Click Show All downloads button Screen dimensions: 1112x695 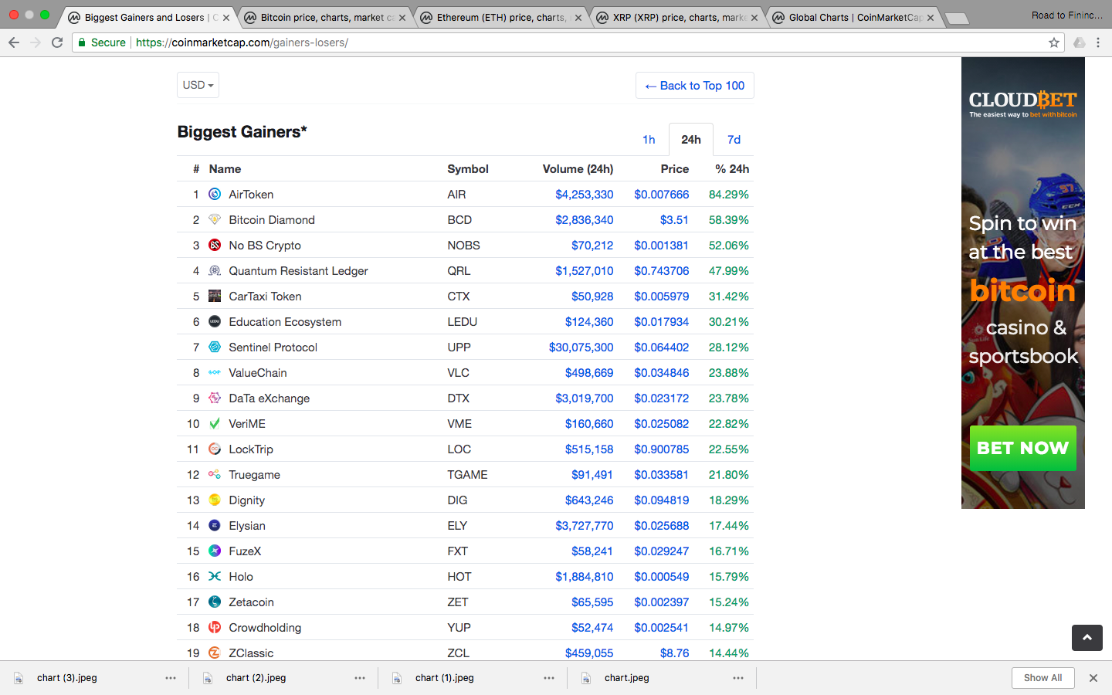(x=1042, y=678)
